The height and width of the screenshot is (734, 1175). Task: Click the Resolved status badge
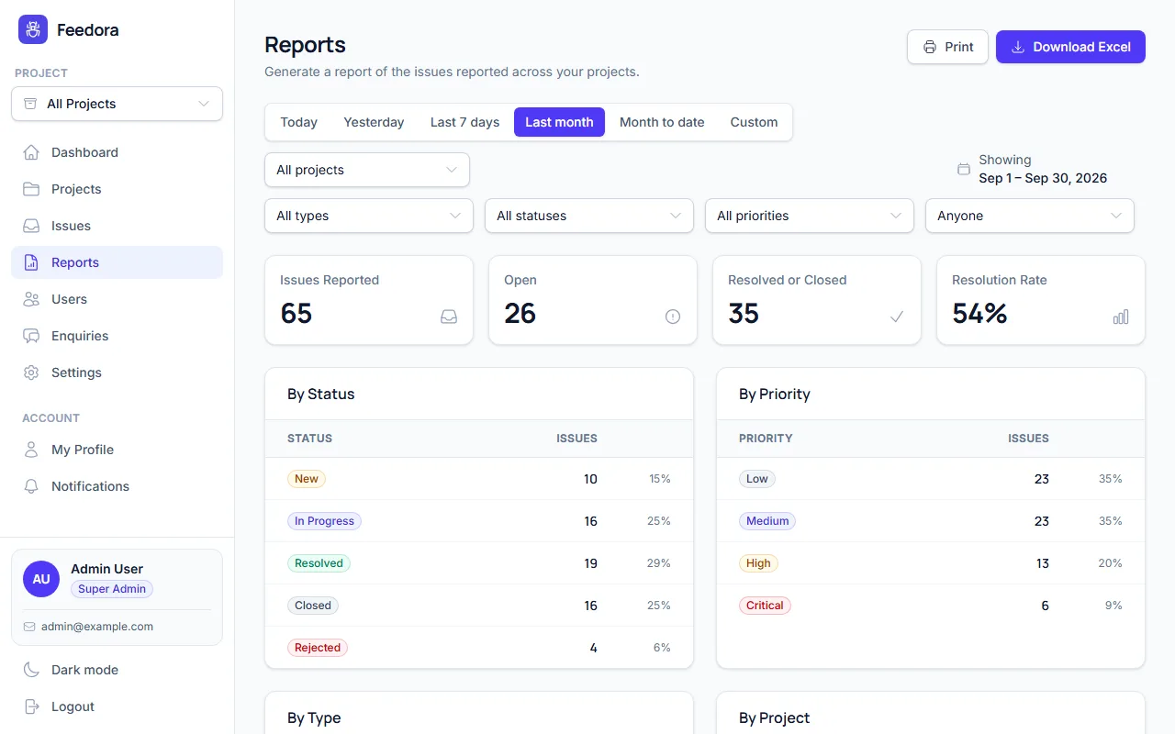(x=319, y=563)
